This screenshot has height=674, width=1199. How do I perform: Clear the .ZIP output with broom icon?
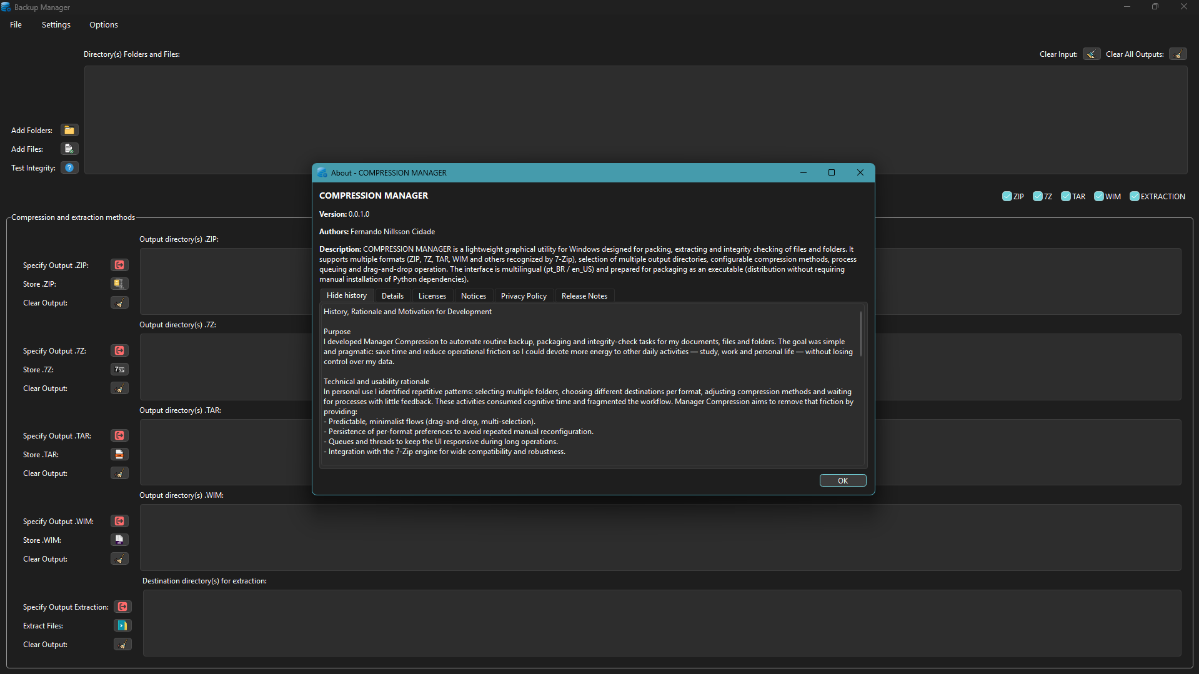[x=119, y=302]
